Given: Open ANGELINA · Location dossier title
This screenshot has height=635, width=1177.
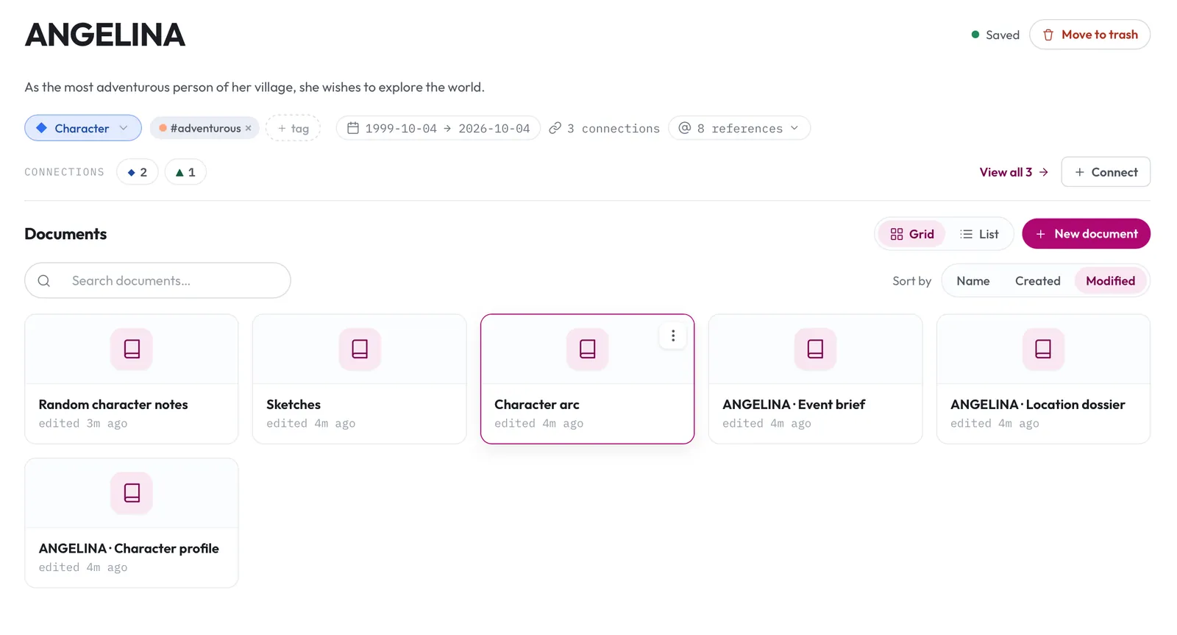Looking at the screenshot, I should tap(1037, 405).
